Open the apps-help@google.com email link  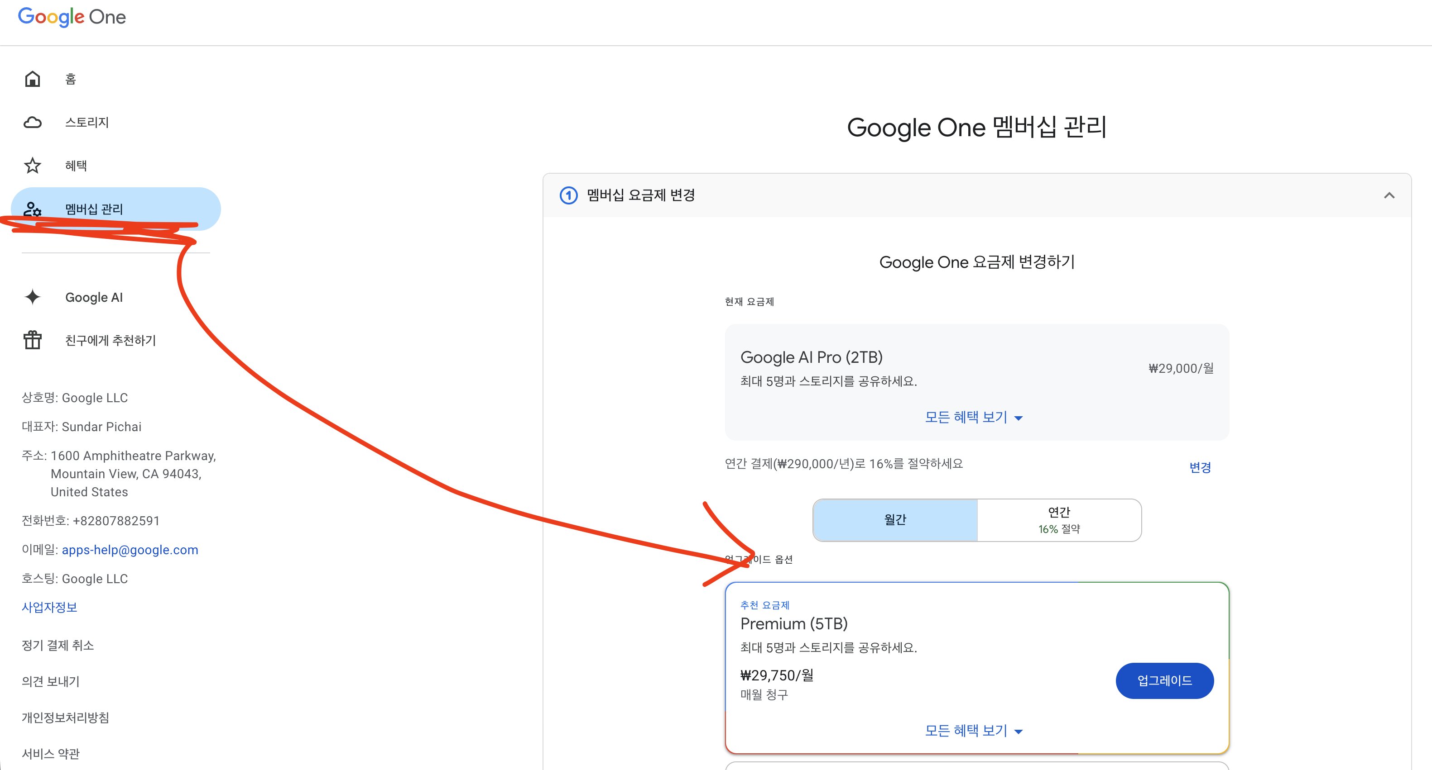click(x=130, y=550)
